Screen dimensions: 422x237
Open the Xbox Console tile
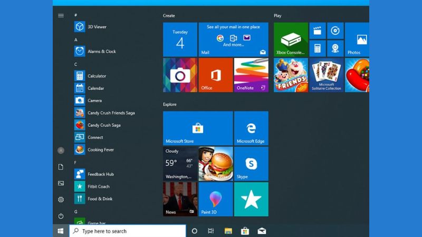(x=291, y=39)
